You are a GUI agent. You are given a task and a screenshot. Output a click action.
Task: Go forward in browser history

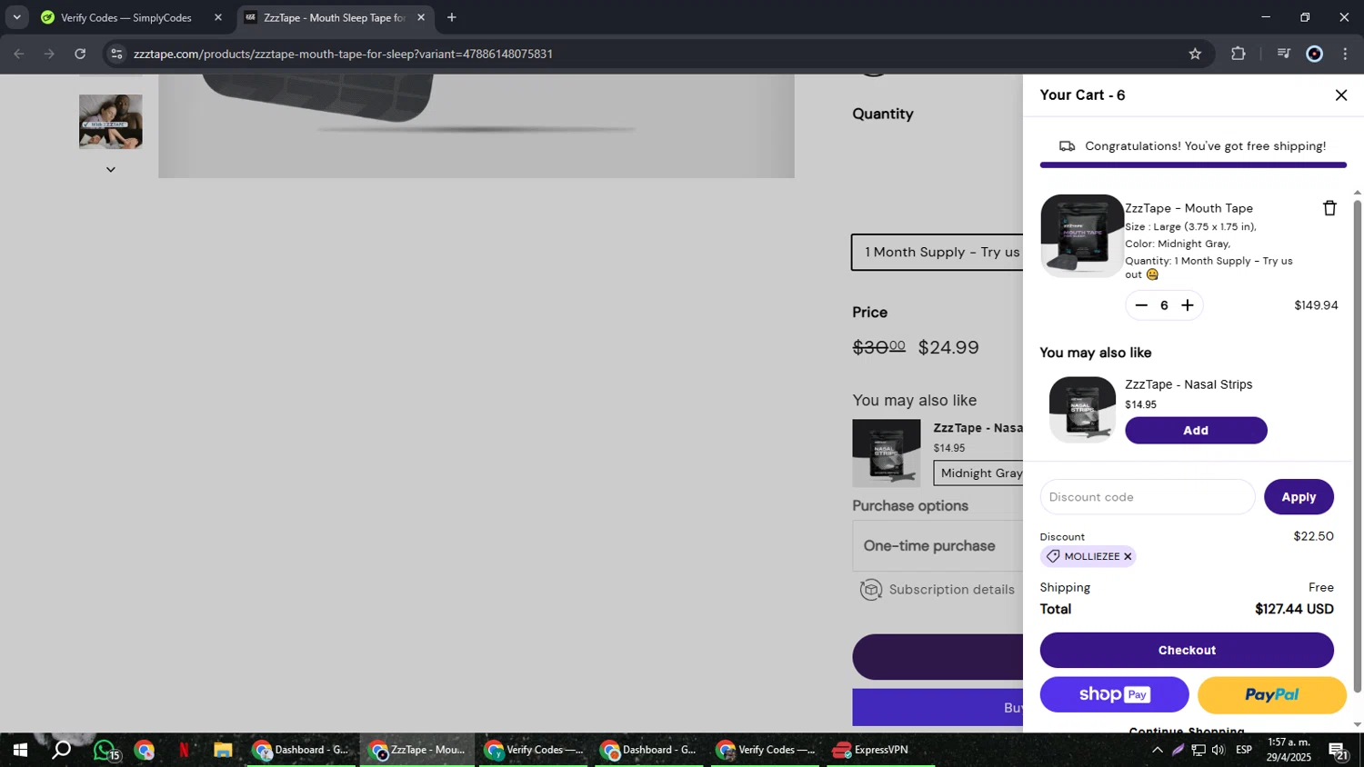click(49, 54)
